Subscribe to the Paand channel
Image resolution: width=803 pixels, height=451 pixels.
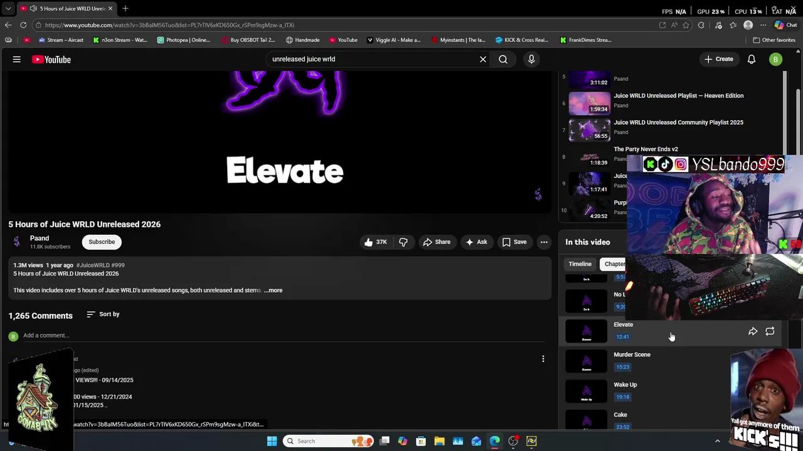[102, 242]
